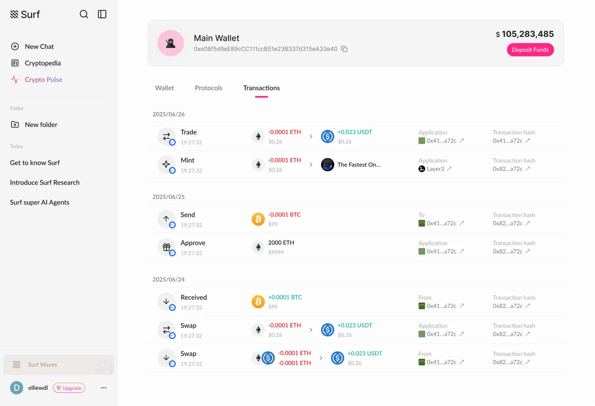Click the Trade transaction swap icon
Viewport: 595px width, 406px height.
pos(167,137)
